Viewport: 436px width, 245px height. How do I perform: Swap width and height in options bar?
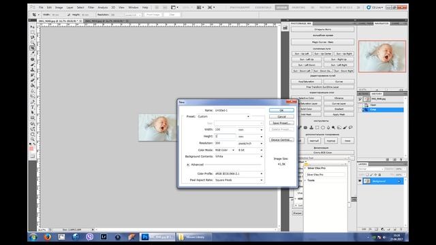point(69,14)
